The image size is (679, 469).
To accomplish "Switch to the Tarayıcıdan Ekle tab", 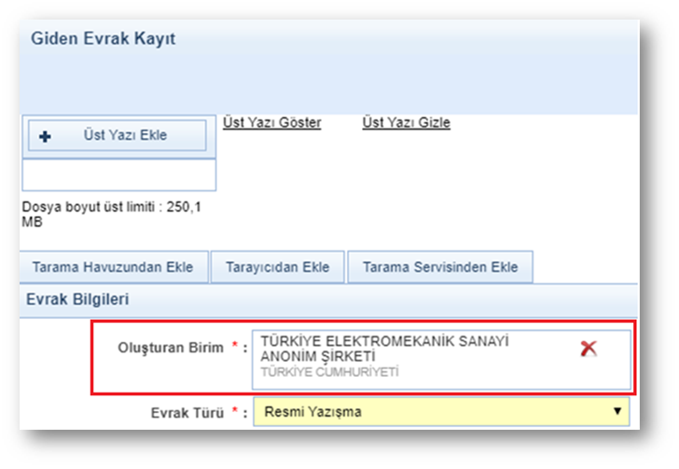I will tap(277, 268).
